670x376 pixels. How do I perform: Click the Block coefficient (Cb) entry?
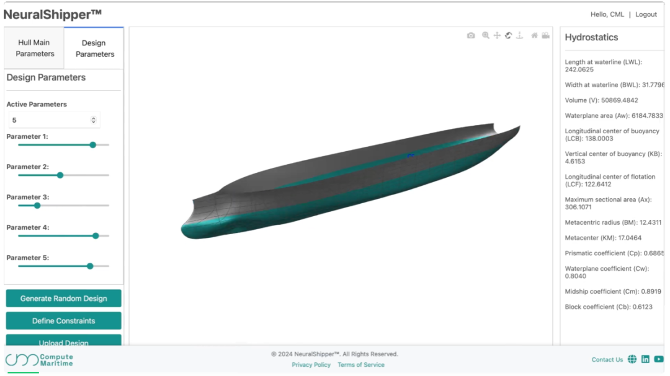609,307
